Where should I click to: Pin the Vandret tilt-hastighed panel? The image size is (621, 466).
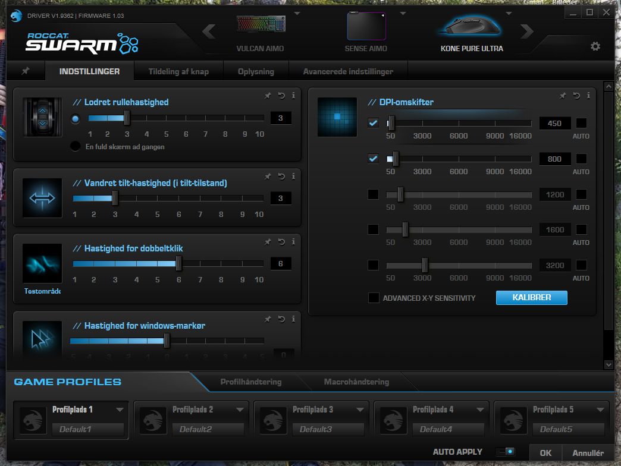pos(268,177)
